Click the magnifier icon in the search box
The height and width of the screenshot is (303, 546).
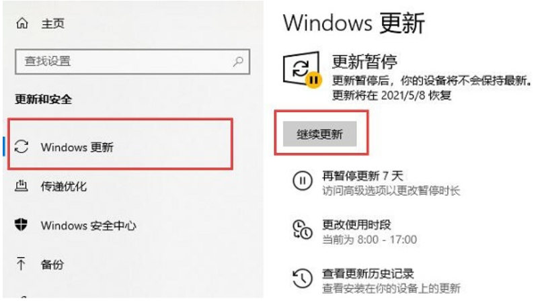pyautogui.click(x=238, y=62)
